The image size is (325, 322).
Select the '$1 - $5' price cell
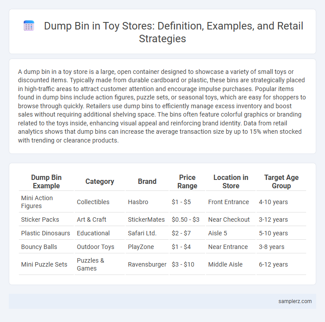tap(187, 202)
